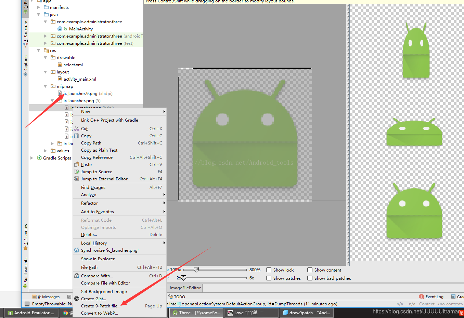Click the Cut scissors icon in context menu
Screen dimensions: 464x318
(x=77, y=128)
